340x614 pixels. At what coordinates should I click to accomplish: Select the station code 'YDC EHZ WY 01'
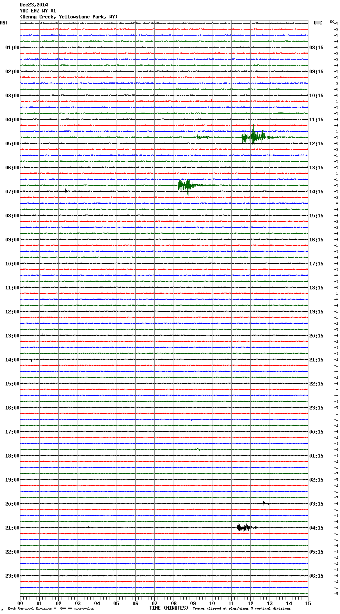coord(38,11)
